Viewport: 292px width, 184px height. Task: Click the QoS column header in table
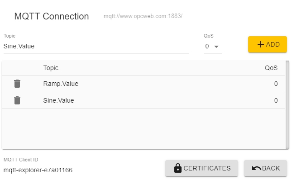(x=271, y=68)
